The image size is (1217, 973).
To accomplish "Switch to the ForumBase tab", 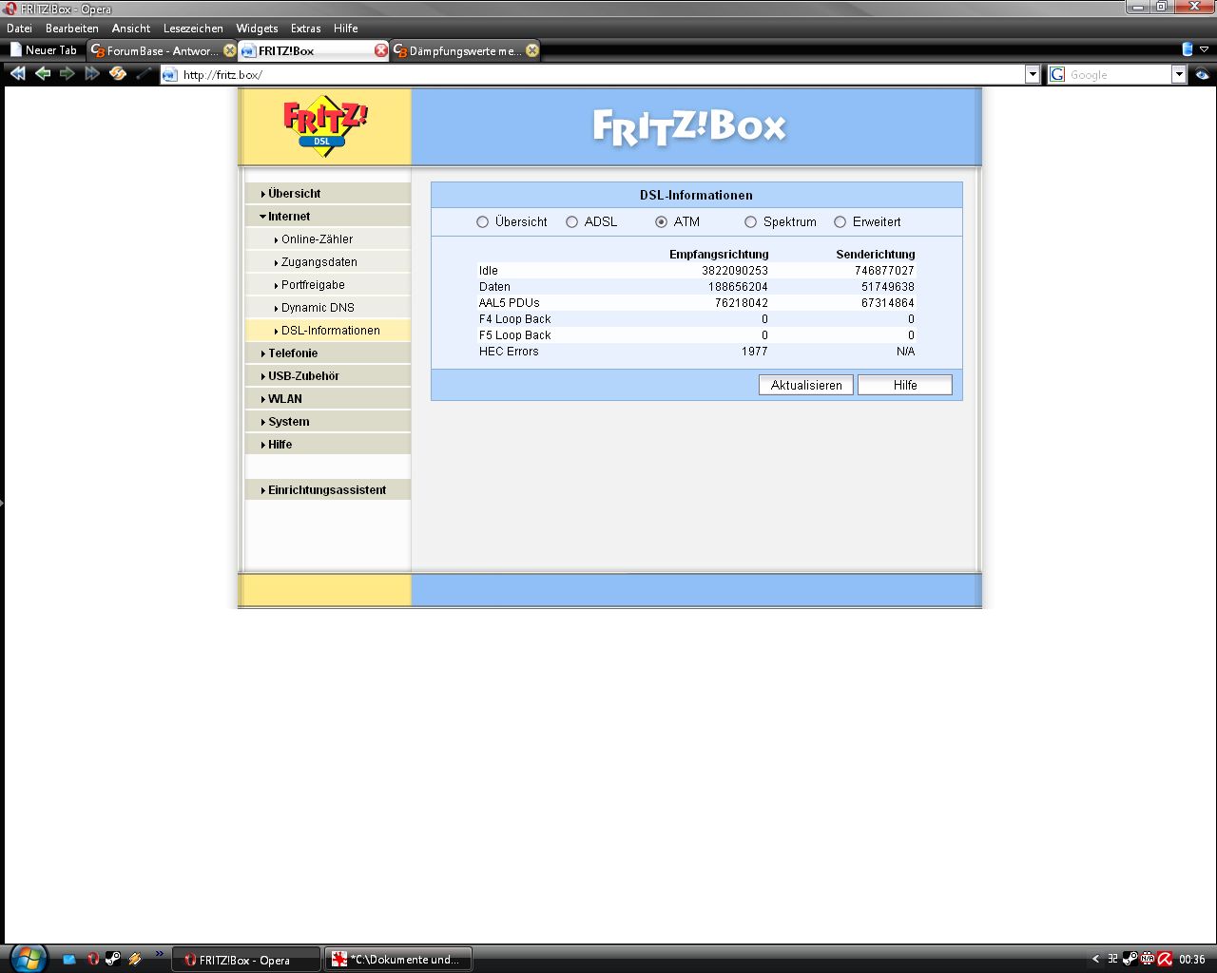I will click(163, 50).
